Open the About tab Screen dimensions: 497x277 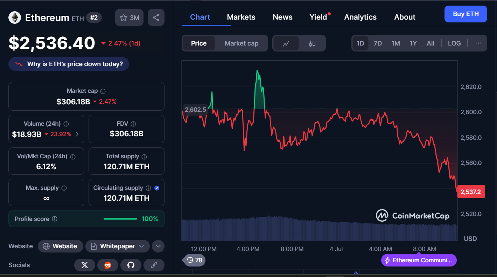click(x=405, y=17)
